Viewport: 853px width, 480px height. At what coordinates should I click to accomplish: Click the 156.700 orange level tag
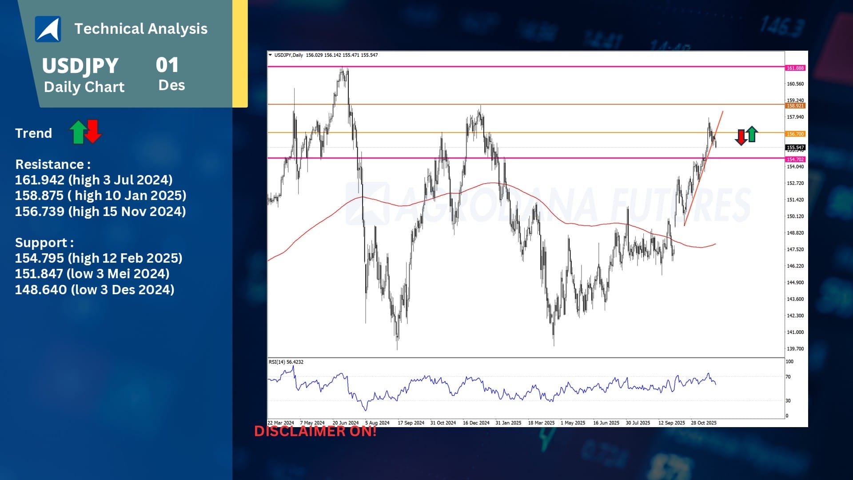click(x=795, y=134)
